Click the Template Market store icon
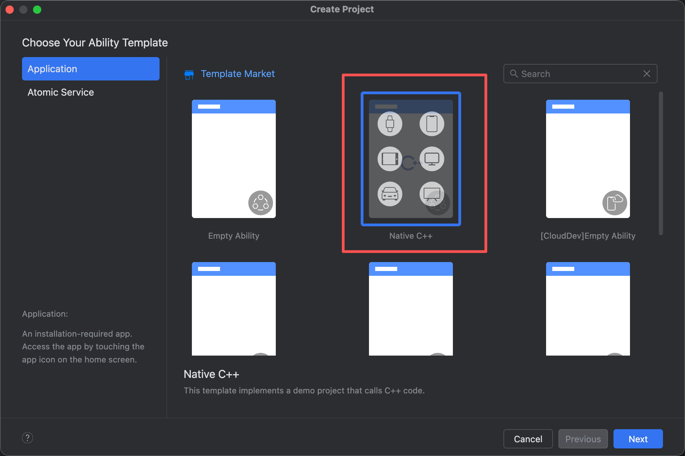The image size is (685, 456). [x=189, y=74]
